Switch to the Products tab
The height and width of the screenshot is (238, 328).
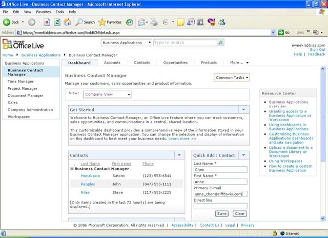209,63
